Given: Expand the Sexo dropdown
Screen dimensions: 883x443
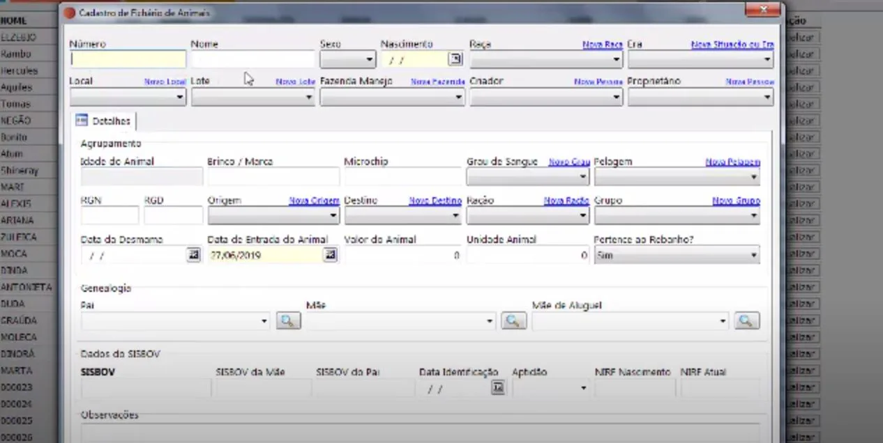Looking at the screenshot, I should 347,60.
